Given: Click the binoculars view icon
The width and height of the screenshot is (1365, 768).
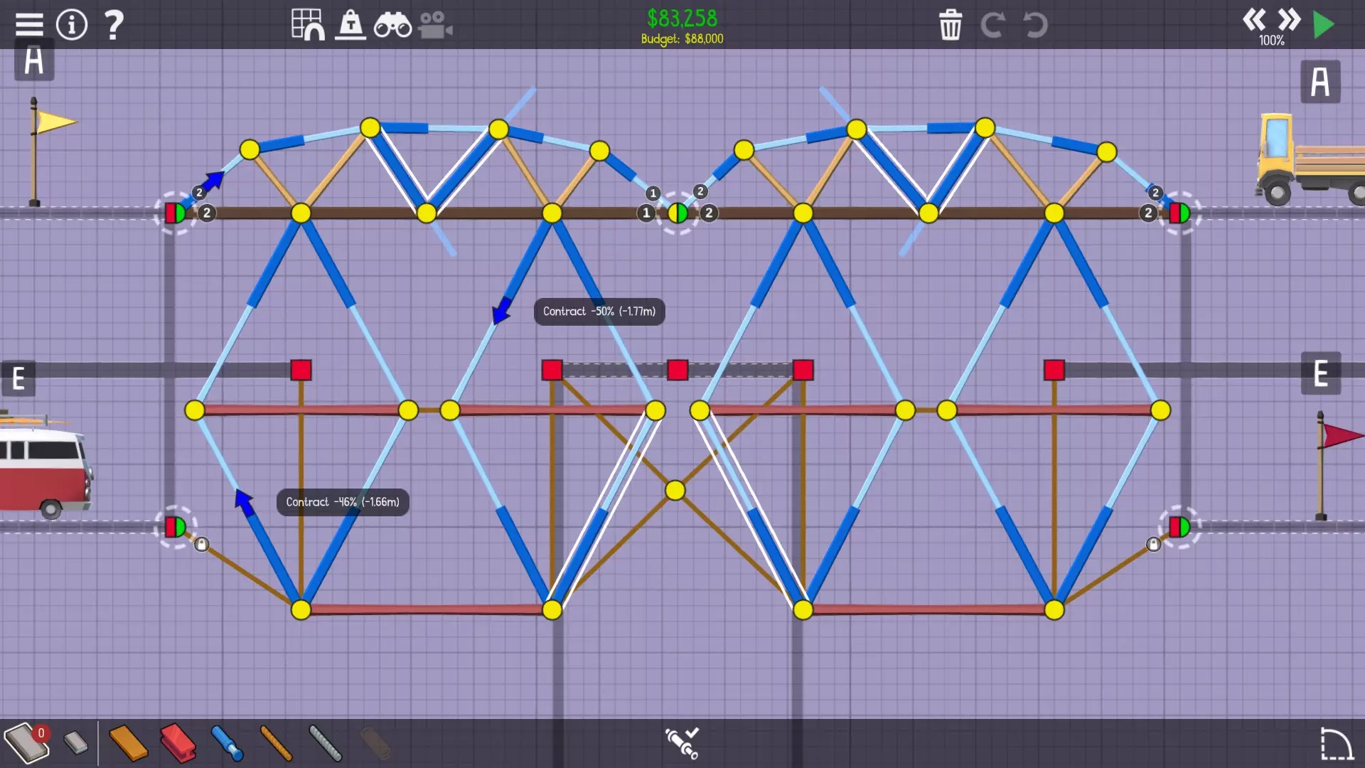Looking at the screenshot, I should 392,26.
